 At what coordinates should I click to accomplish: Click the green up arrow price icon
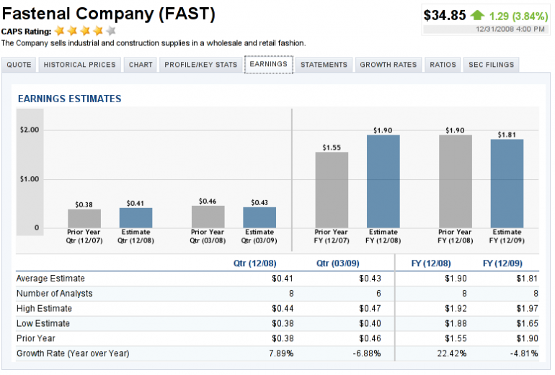[477, 15]
